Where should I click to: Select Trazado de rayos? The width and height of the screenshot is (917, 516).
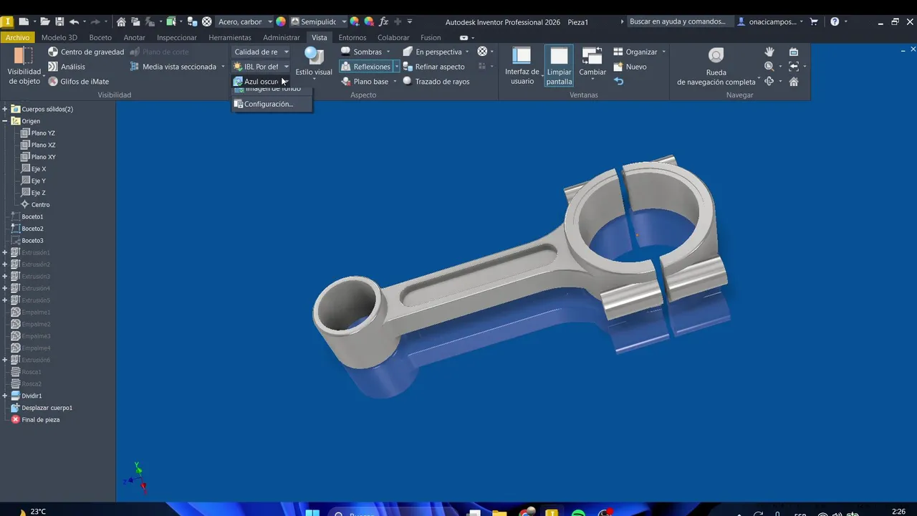pos(436,82)
